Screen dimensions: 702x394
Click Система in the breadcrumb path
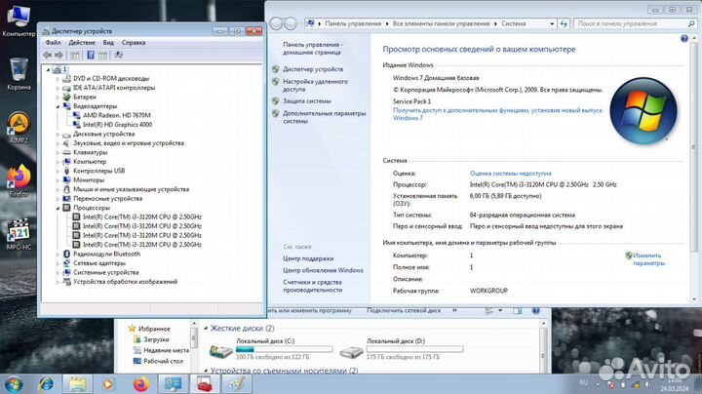pos(514,23)
